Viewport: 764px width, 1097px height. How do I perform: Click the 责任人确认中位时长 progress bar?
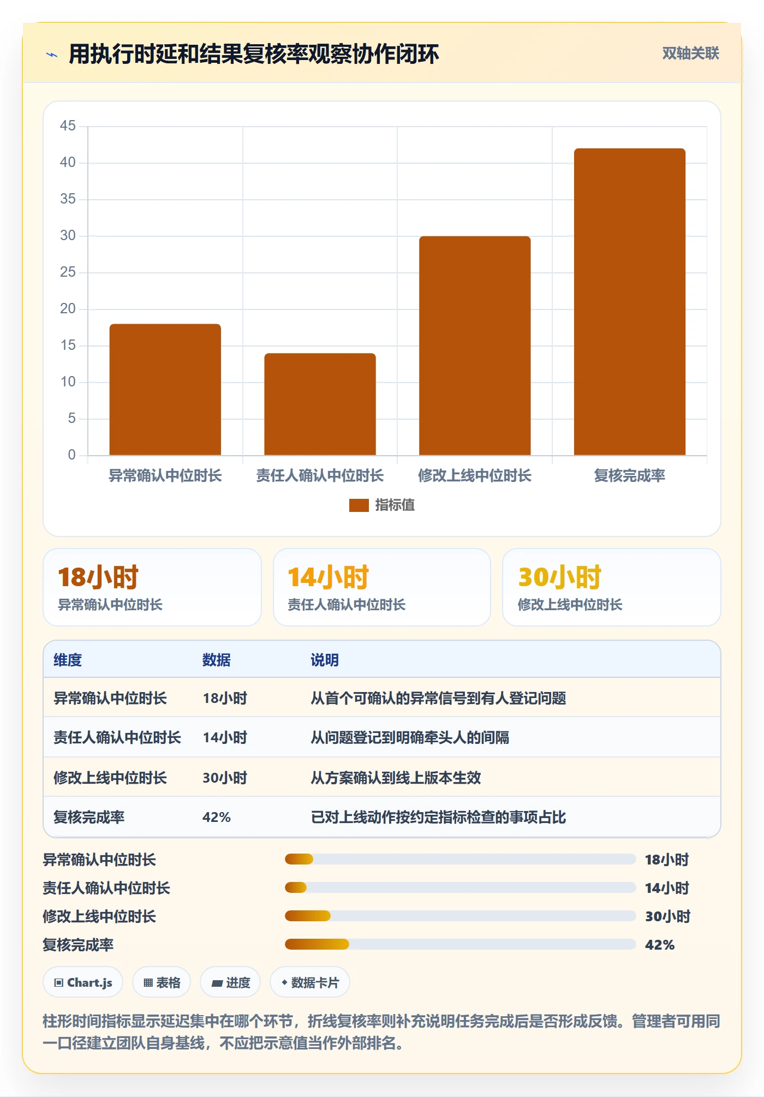tap(461, 888)
